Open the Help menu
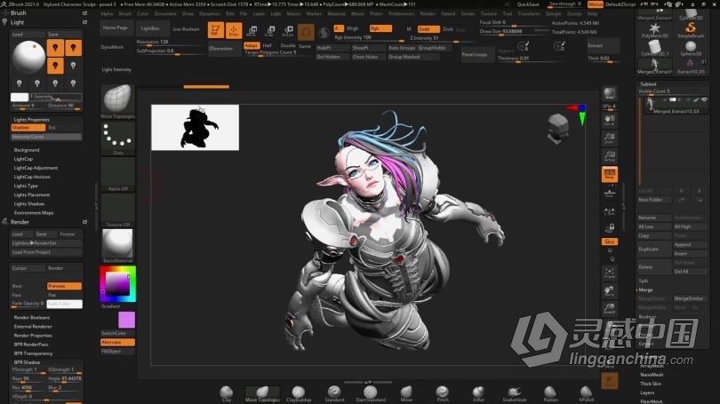The height and width of the screenshot is (404, 720). click(x=592, y=13)
